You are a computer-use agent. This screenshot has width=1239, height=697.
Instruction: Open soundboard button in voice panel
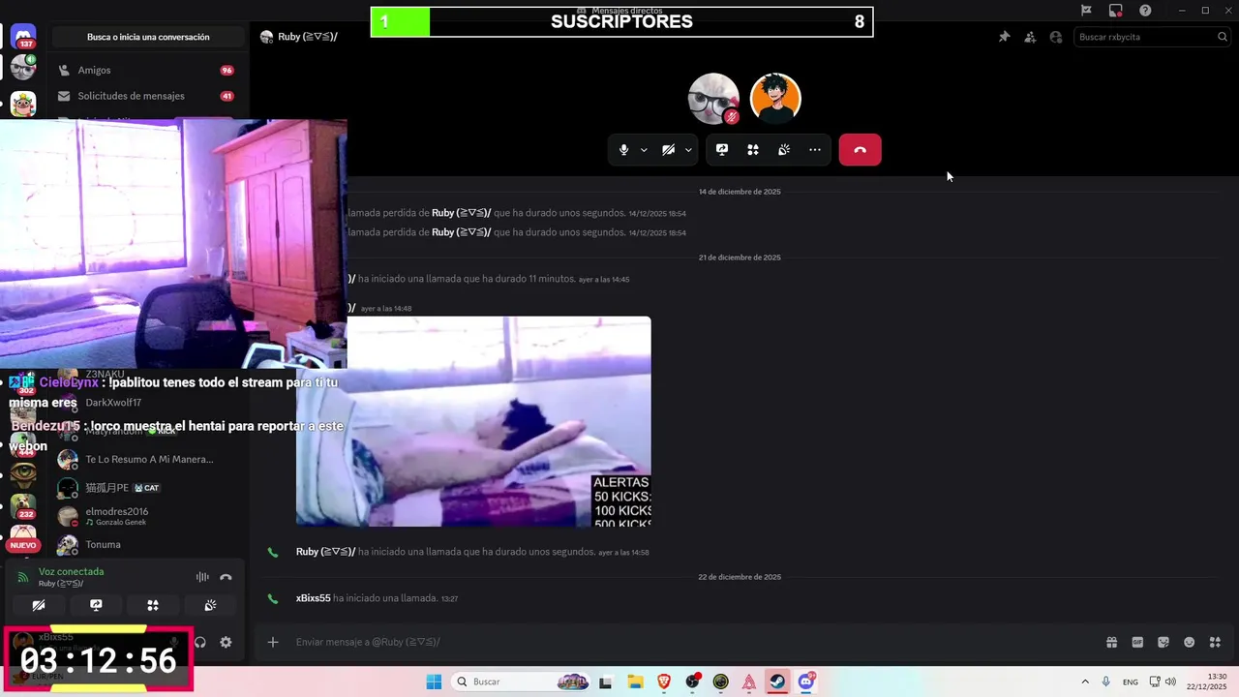(210, 605)
